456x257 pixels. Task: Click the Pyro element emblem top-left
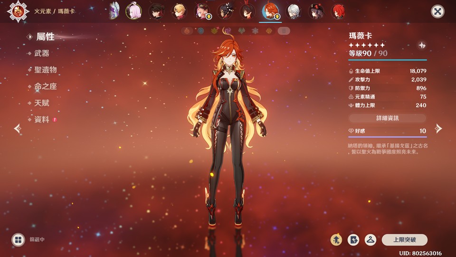pos(17,11)
